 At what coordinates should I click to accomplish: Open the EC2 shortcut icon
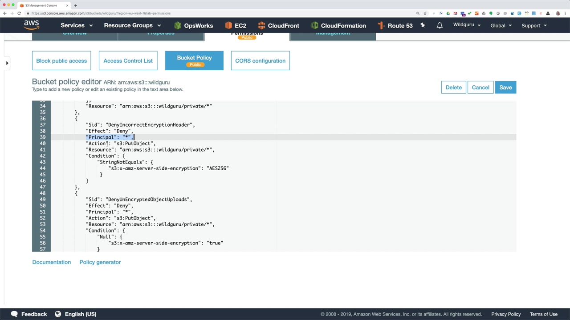point(228,25)
